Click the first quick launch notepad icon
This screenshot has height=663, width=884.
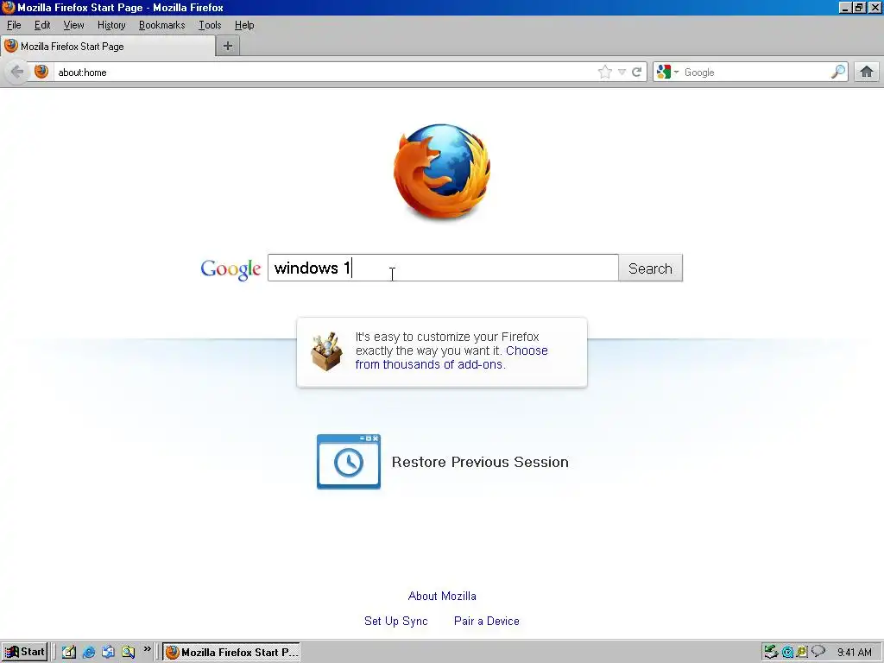69,652
